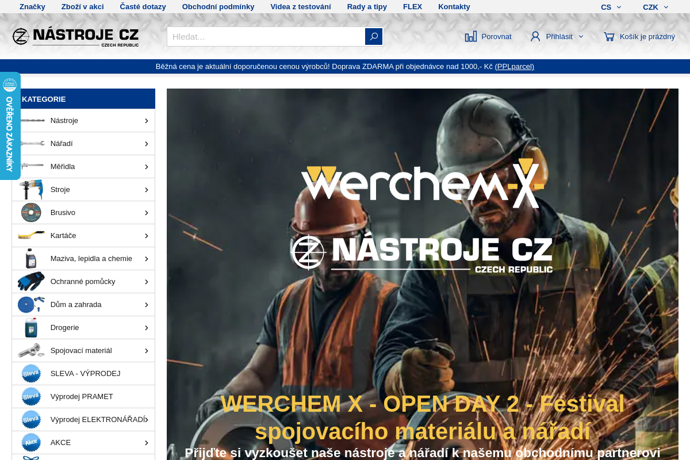Expand the Spojovací materiál chevron
The height and width of the screenshot is (460, 690).
coord(147,351)
